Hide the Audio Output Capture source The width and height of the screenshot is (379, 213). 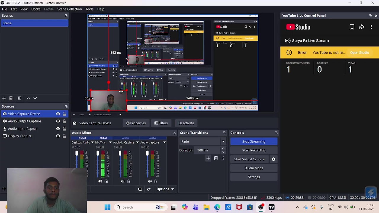[58, 121]
